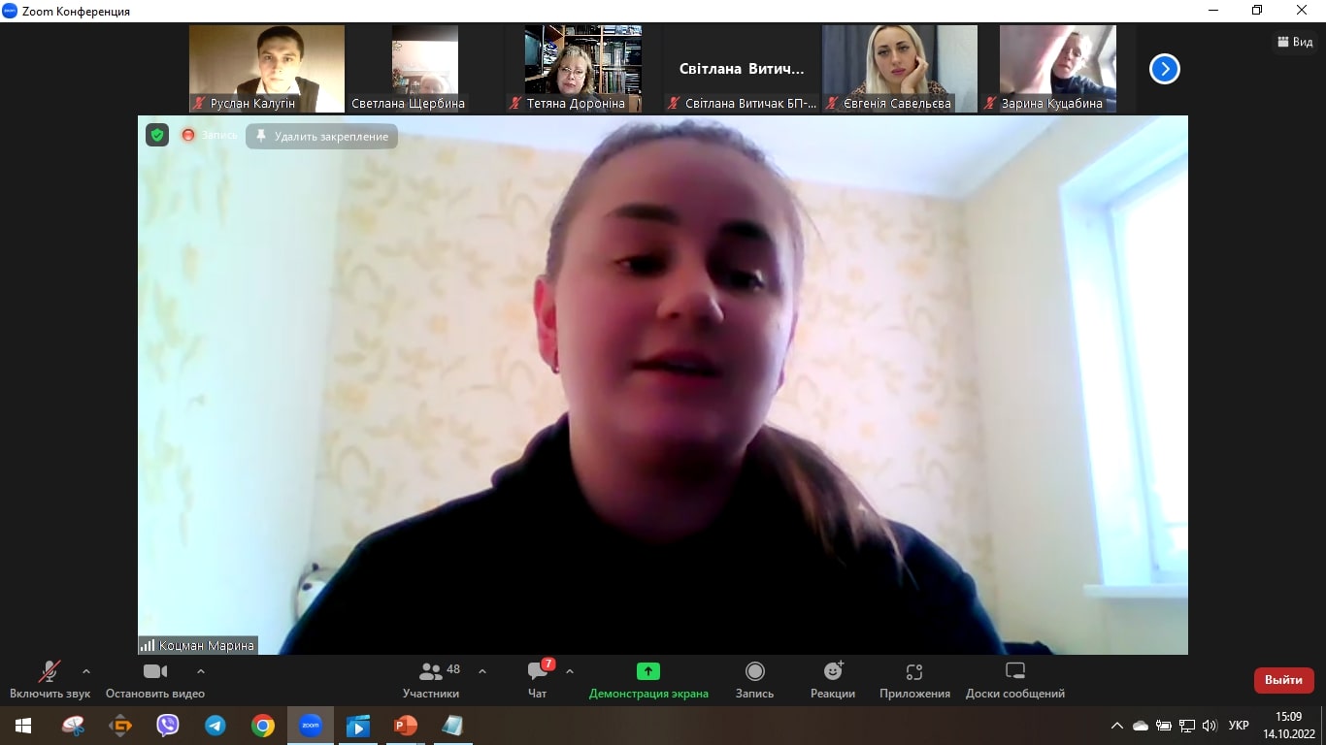Click the green encryption shield icon
The width and height of the screenshot is (1326, 745).
tap(157, 136)
